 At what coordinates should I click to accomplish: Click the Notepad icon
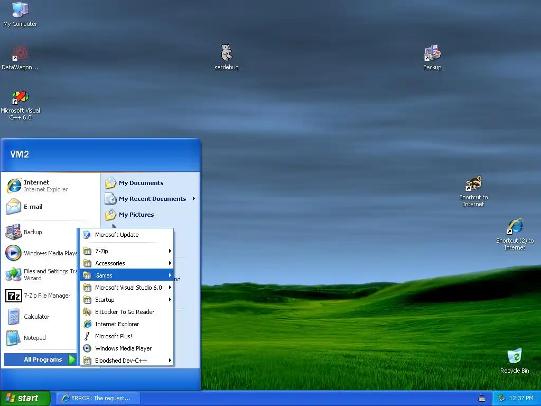[13, 338]
